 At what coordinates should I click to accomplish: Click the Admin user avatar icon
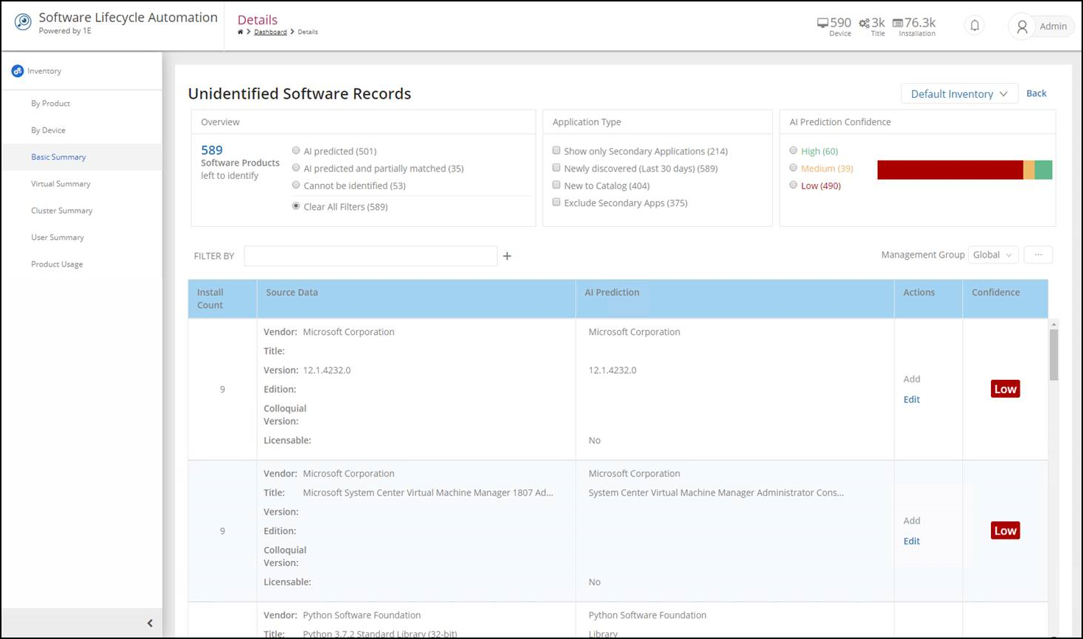(1022, 27)
